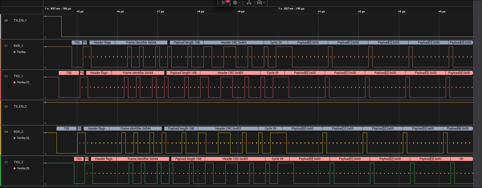Click the +7 µs ruler tick
The width and height of the screenshot is (482, 188).
click(x=160, y=12)
